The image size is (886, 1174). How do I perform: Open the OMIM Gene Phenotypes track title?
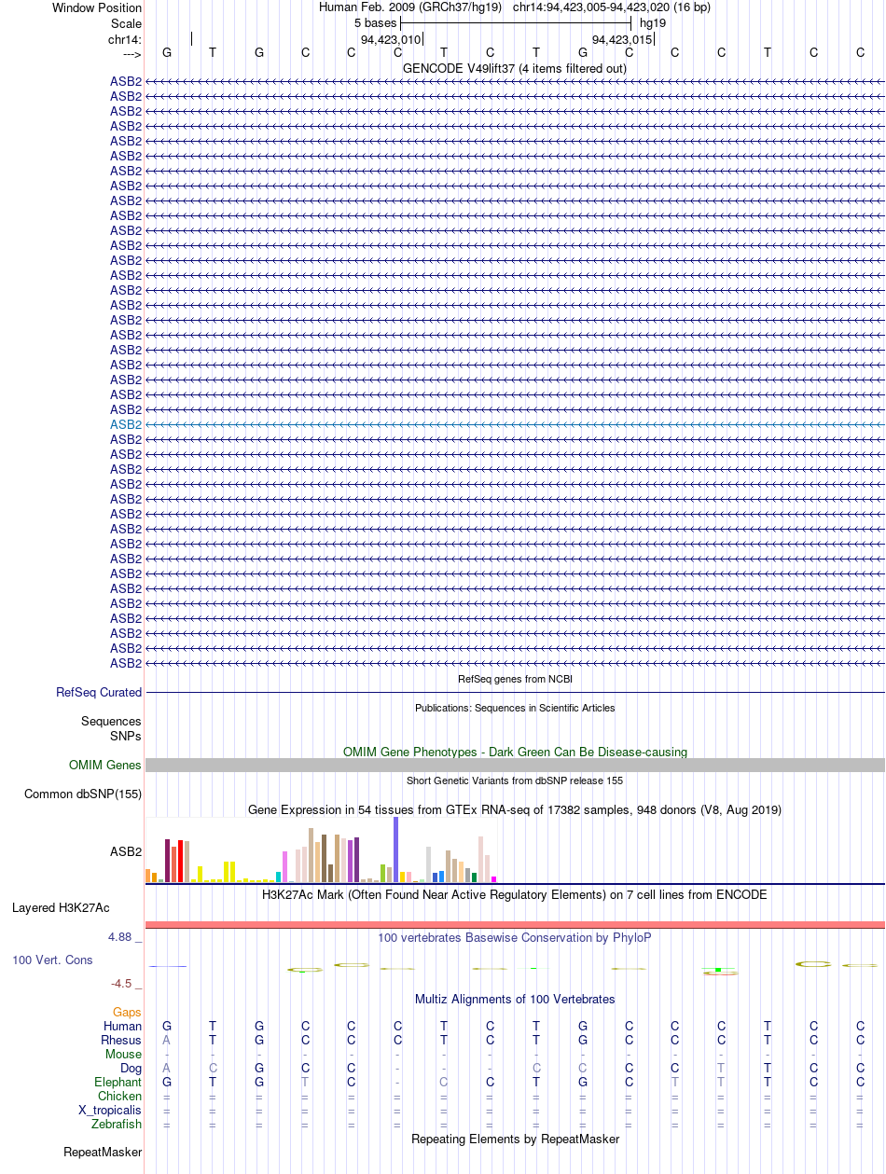pyautogui.click(x=515, y=752)
